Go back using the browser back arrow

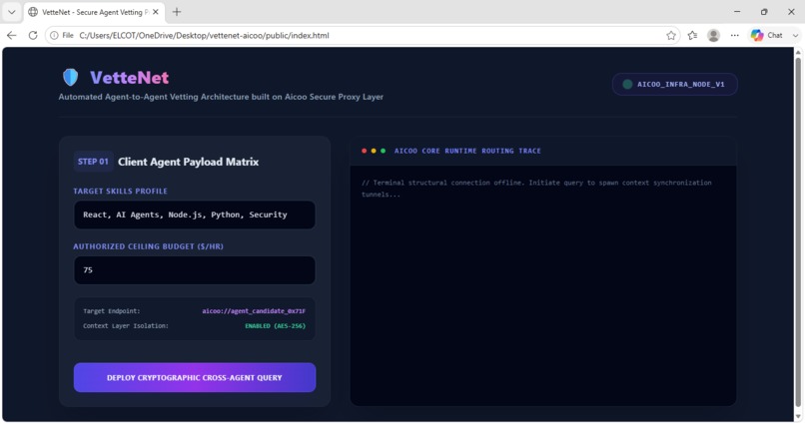pos(11,35)
